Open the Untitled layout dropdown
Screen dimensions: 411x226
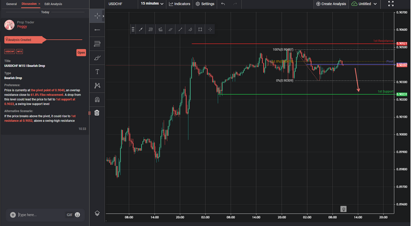point(364,4)
